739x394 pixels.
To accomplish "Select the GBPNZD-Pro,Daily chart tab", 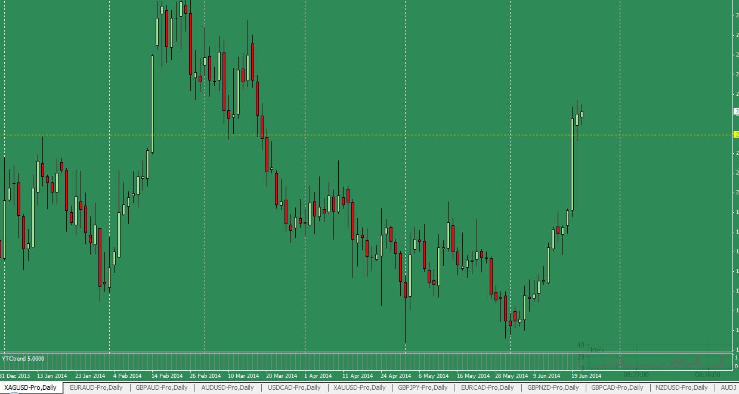I will point(553,387).
